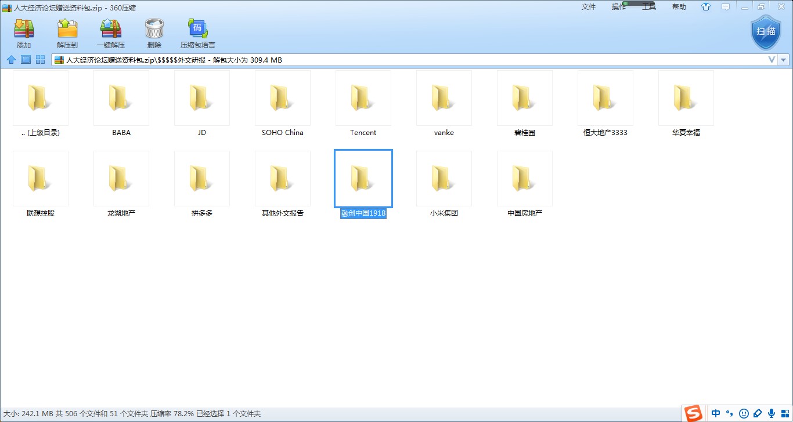
Task: Select the 小米集团 folder
Action: click(x=444, y=185)
